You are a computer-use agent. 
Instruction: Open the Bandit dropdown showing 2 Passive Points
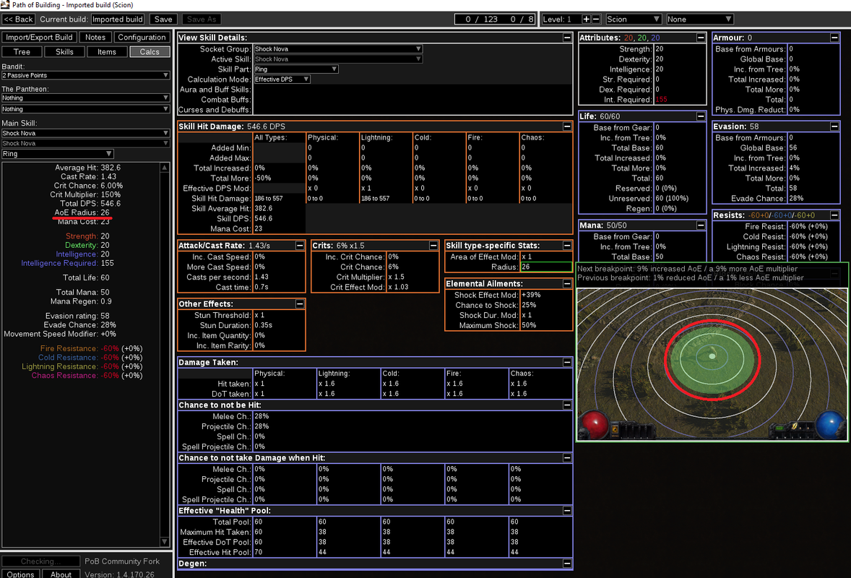point(85,75)
